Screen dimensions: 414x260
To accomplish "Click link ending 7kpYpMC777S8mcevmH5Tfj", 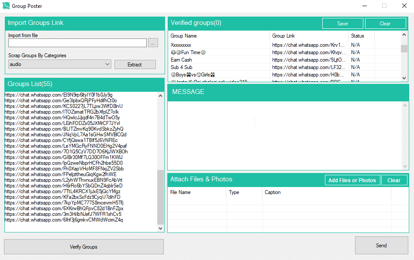I will (x=64, y=203).
